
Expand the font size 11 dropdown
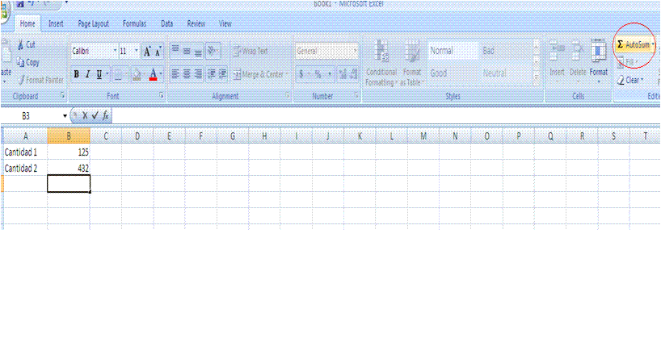pos(137,51)
